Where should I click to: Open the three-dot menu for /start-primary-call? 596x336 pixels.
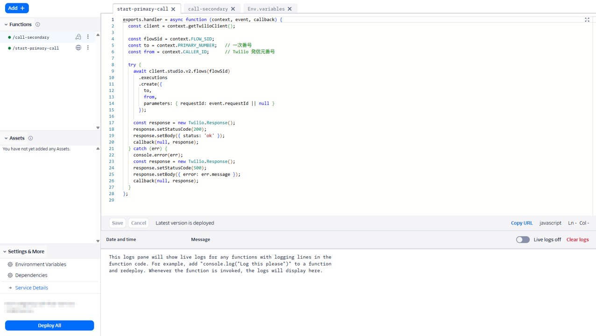[88, 48]
